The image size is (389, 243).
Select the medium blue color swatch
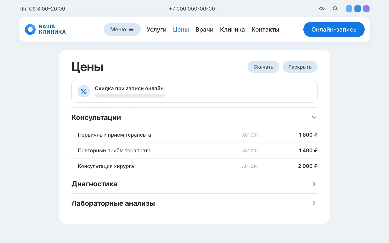click(358, 9)
